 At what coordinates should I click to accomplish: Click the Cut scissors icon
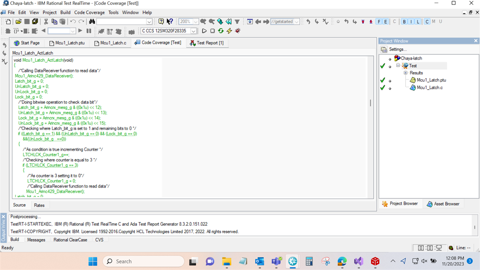[x=46, y=22]
